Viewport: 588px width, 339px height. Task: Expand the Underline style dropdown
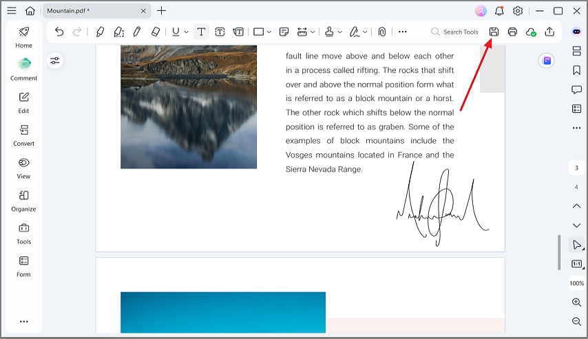tap(187, 32)
